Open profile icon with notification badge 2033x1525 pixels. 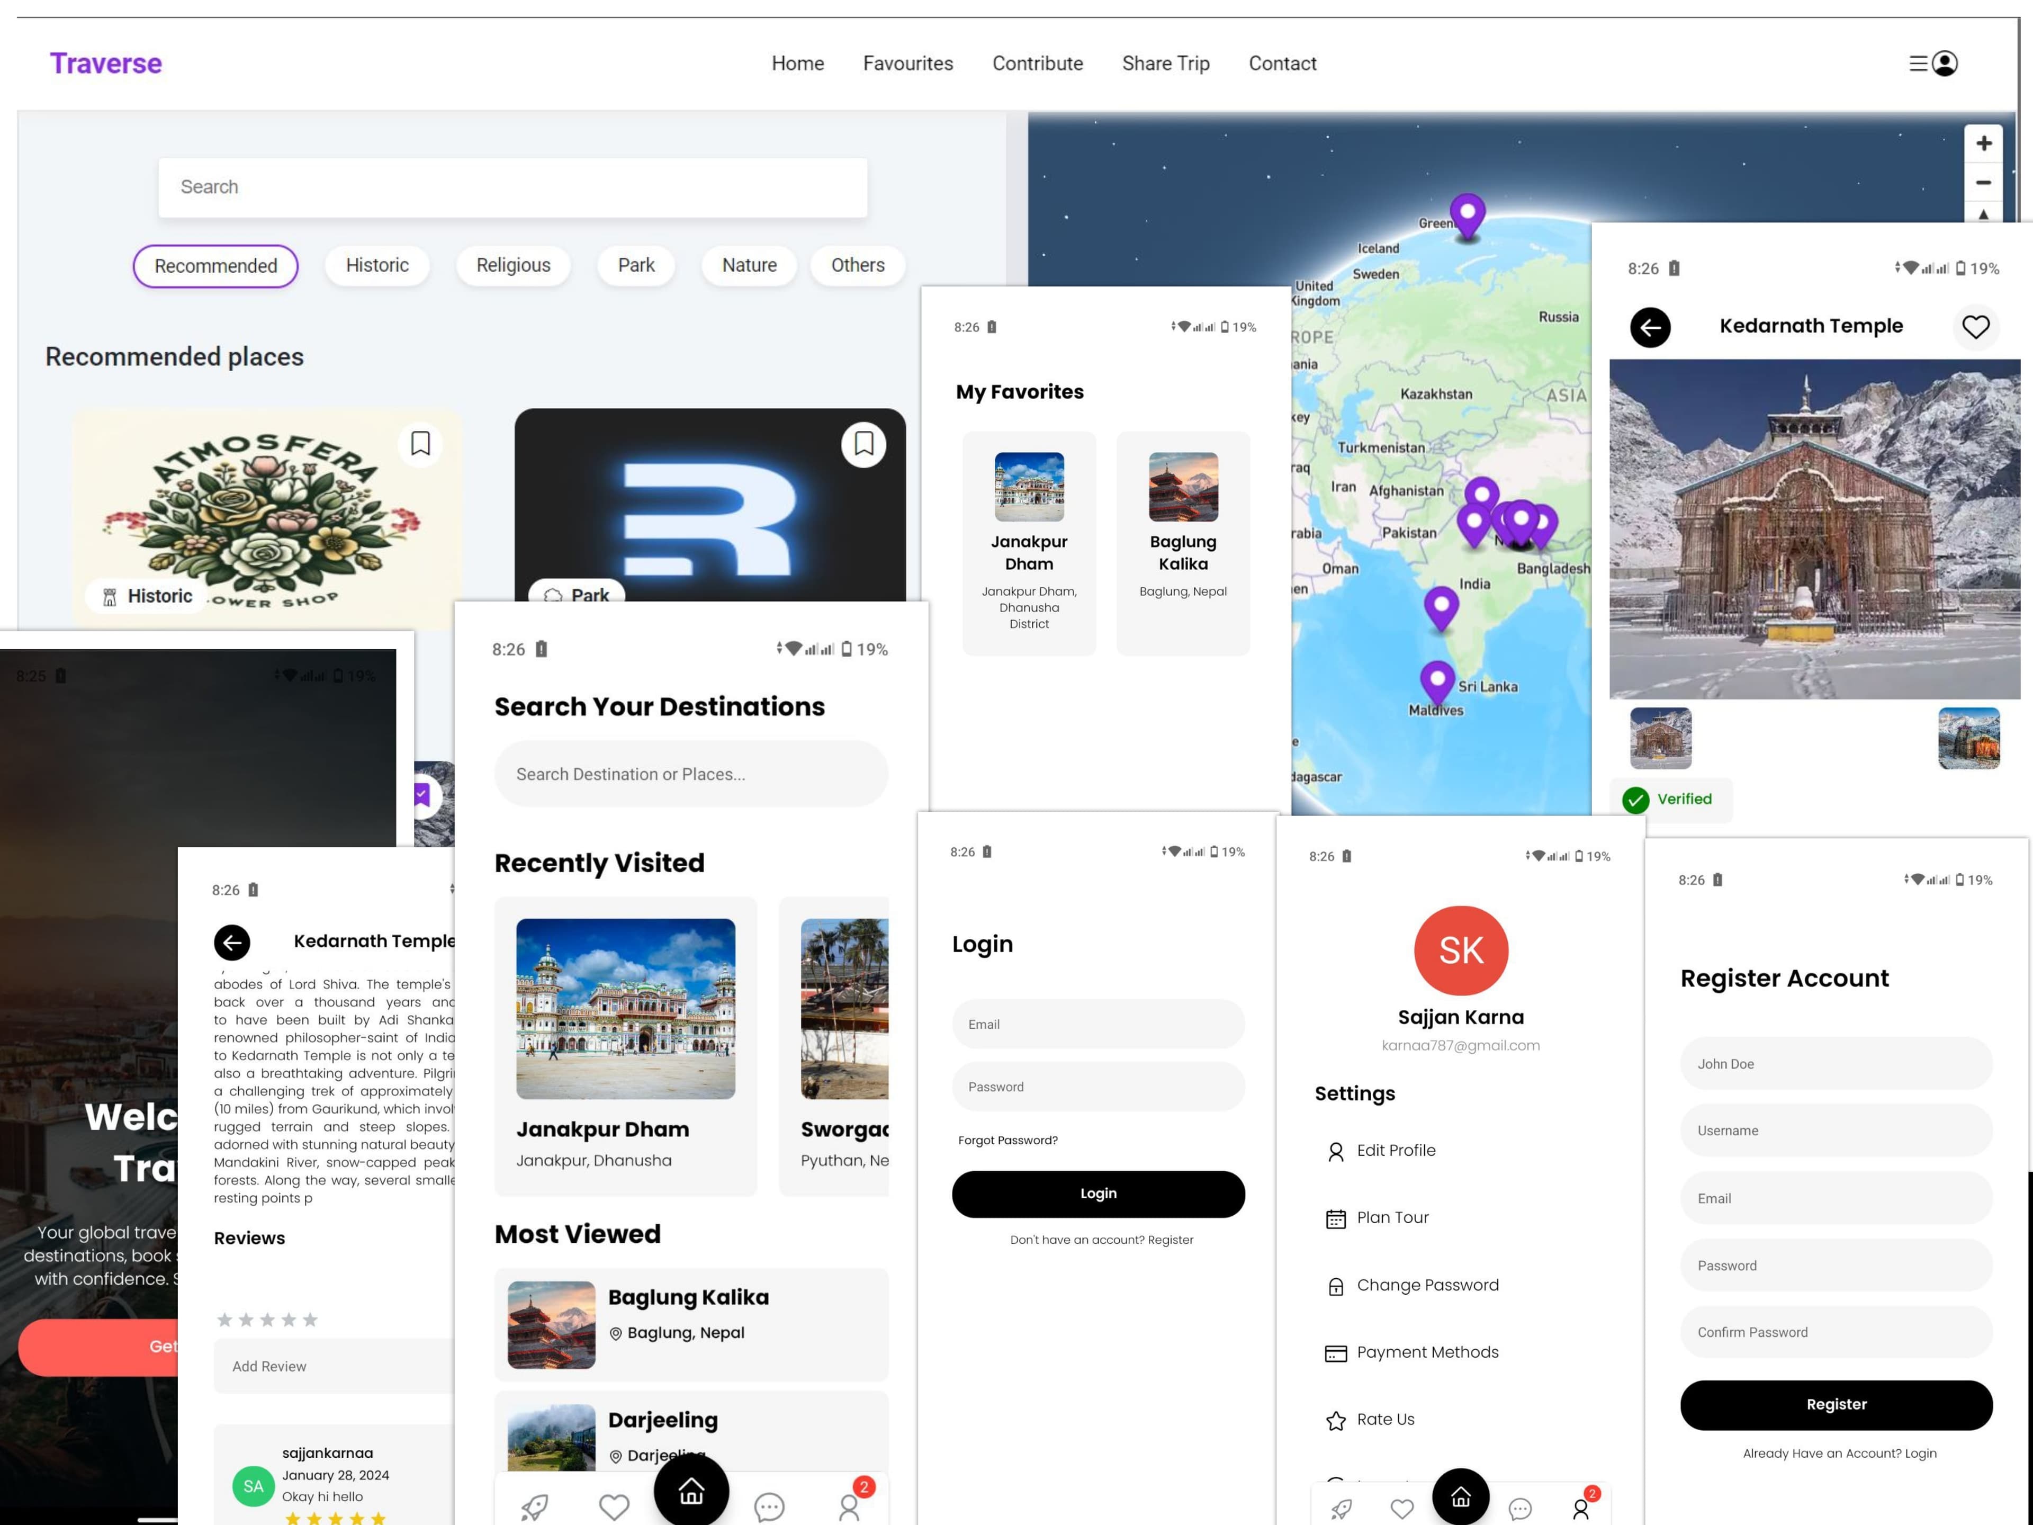pyautogui.click(x=849, y=1506)
